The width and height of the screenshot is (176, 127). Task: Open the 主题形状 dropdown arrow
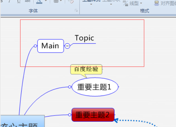[111, 4]
